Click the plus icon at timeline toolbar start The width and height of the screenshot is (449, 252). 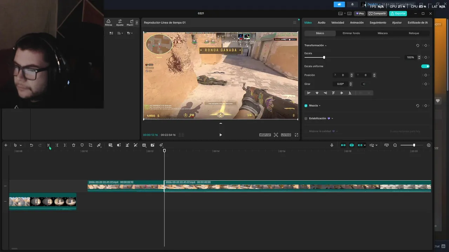click(6, 145)
